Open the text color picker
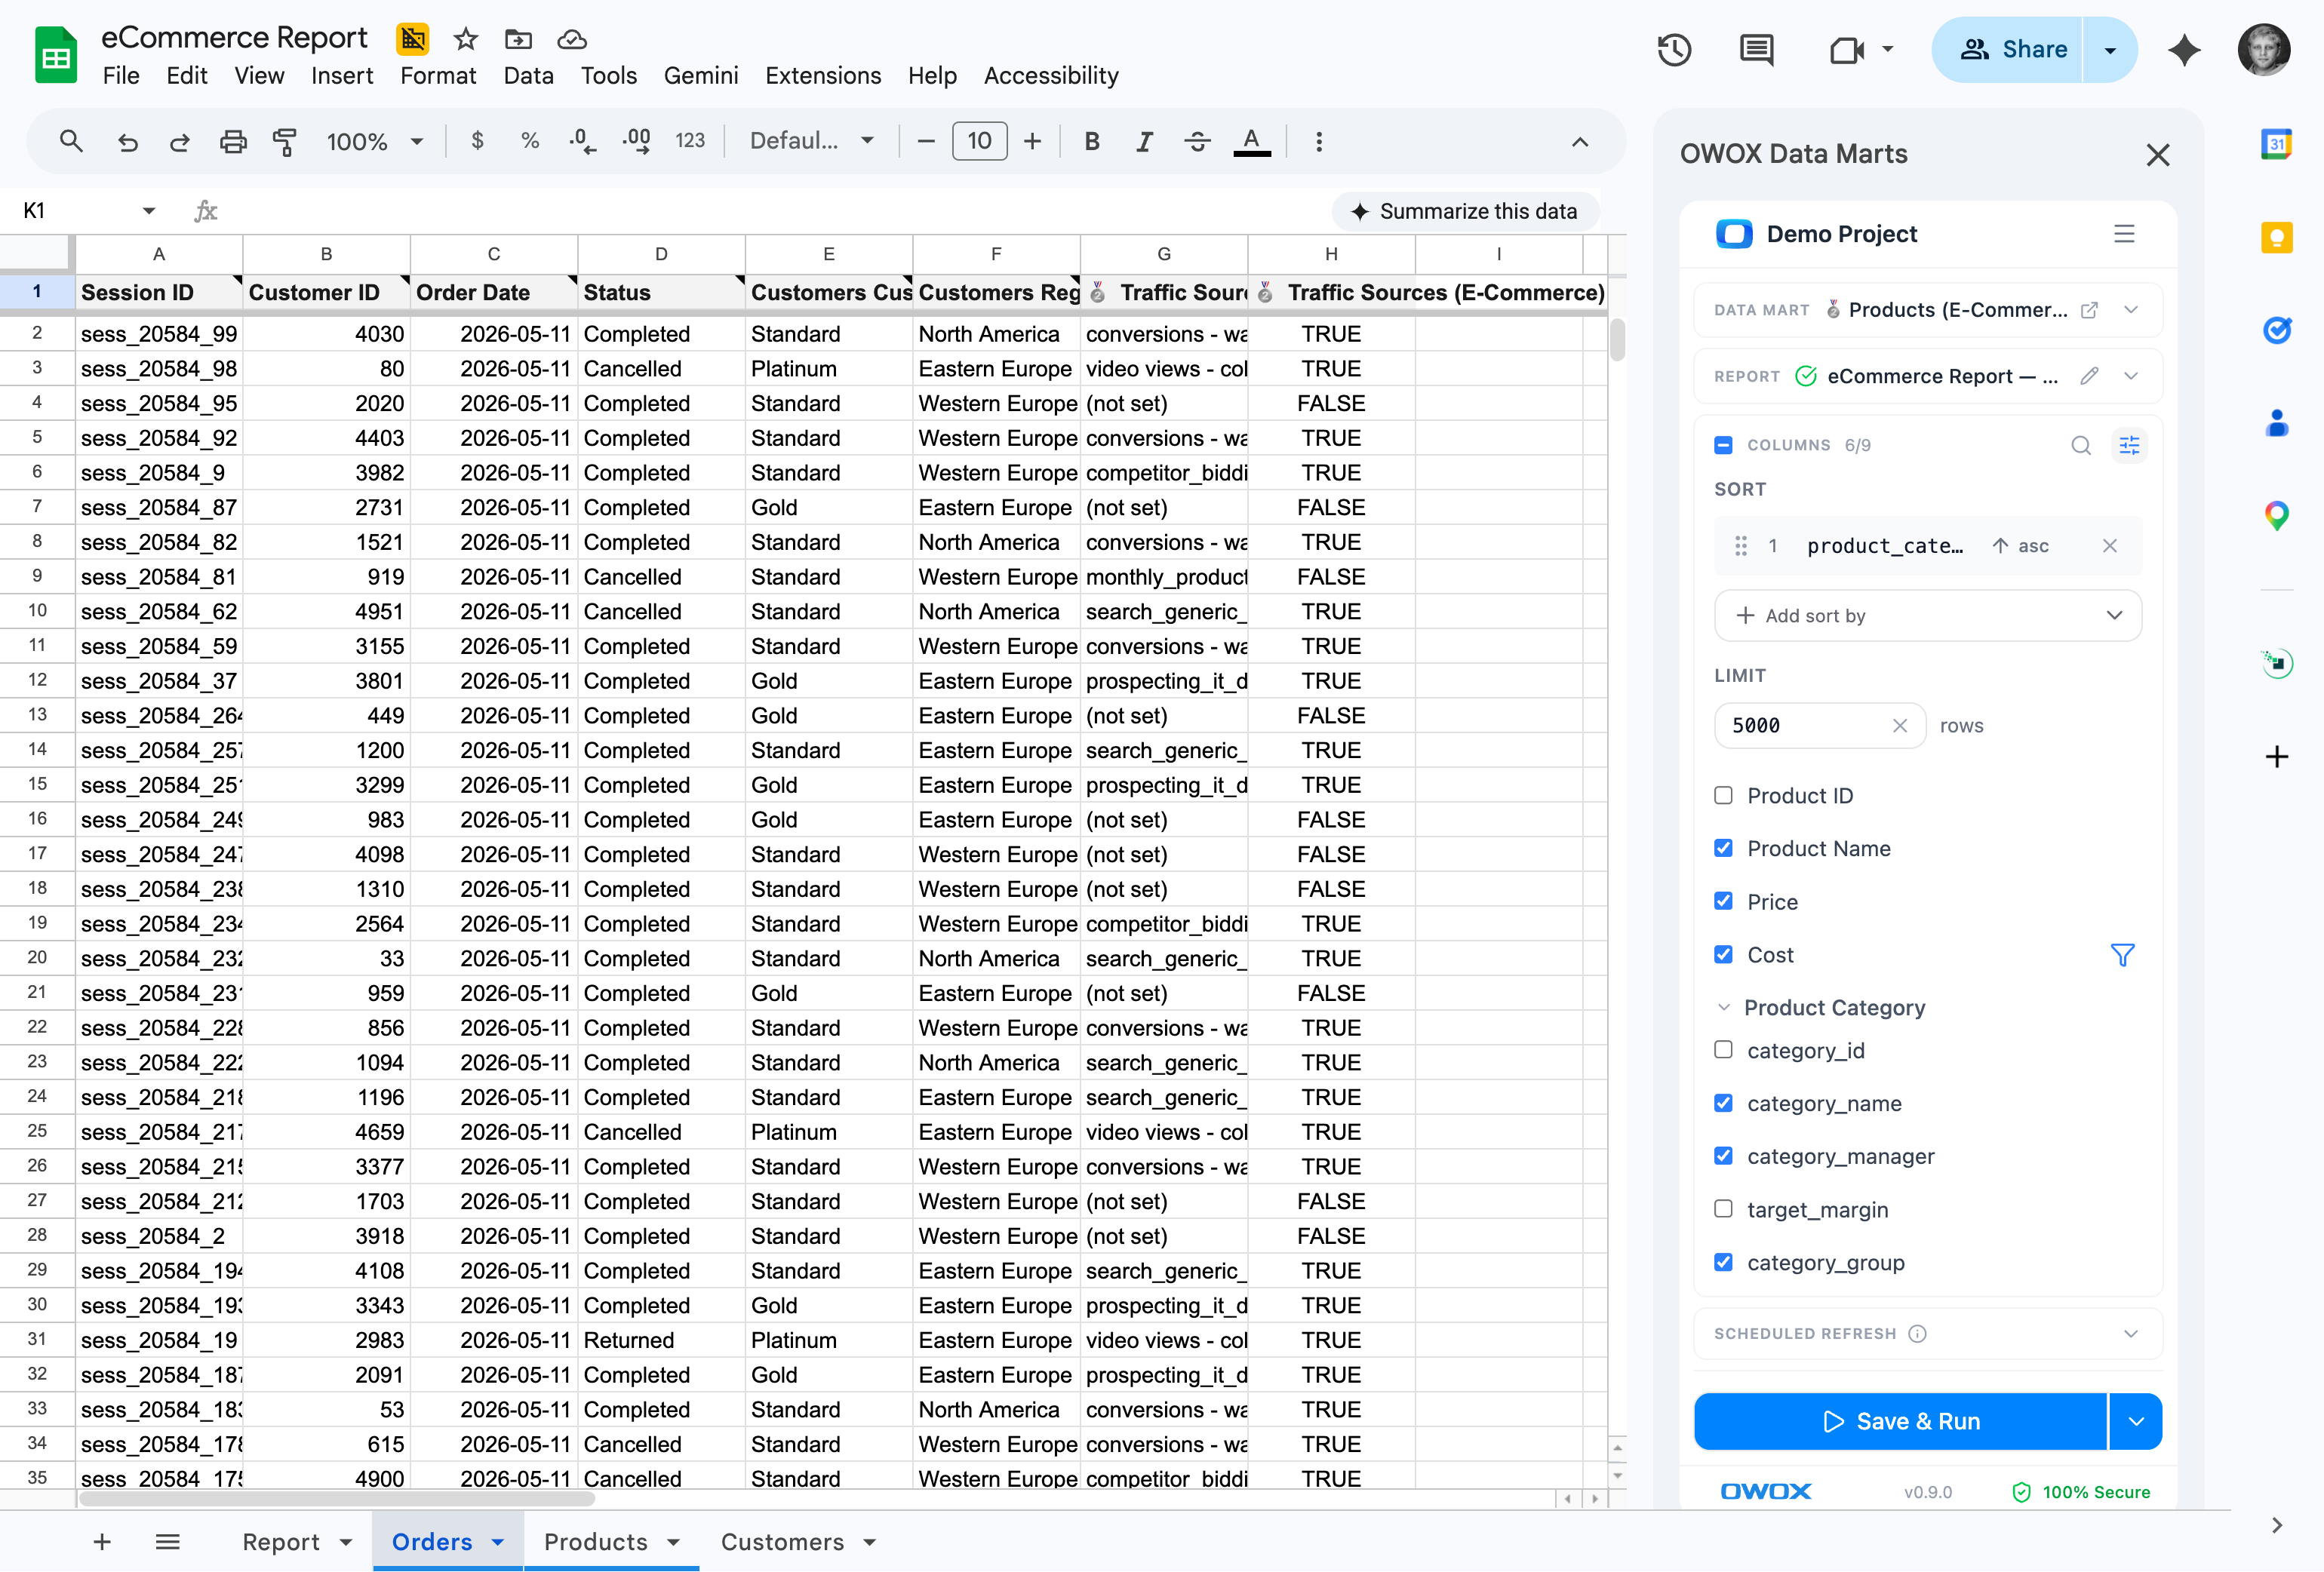This screenshot has width=2324, height=1572. point(1251,141)
